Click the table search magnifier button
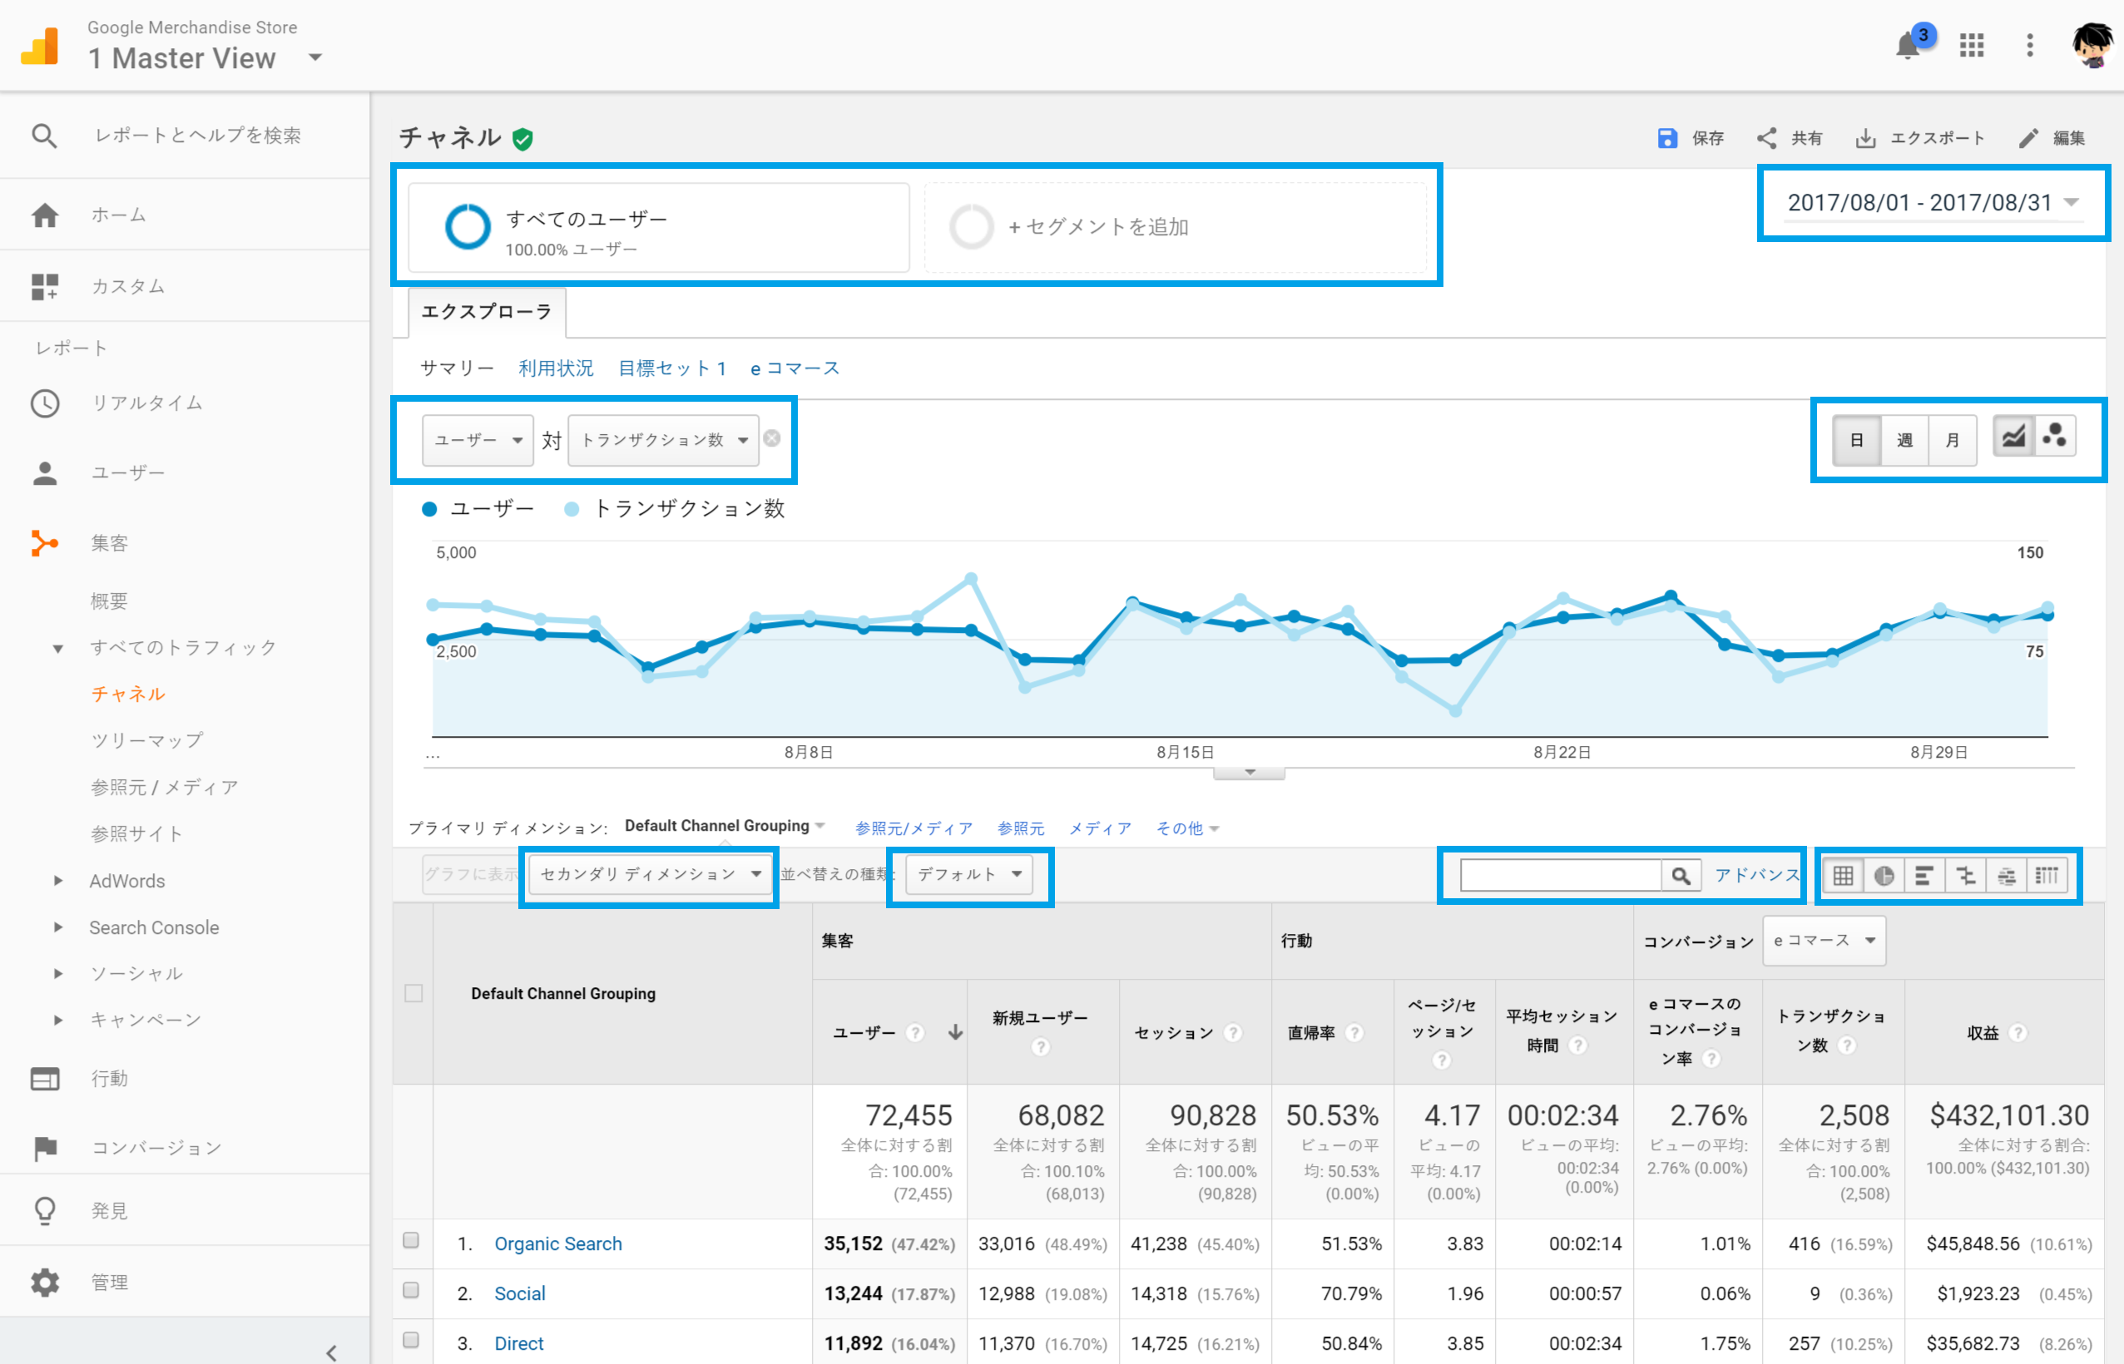2124x1364 pixels. [1681, 876]
